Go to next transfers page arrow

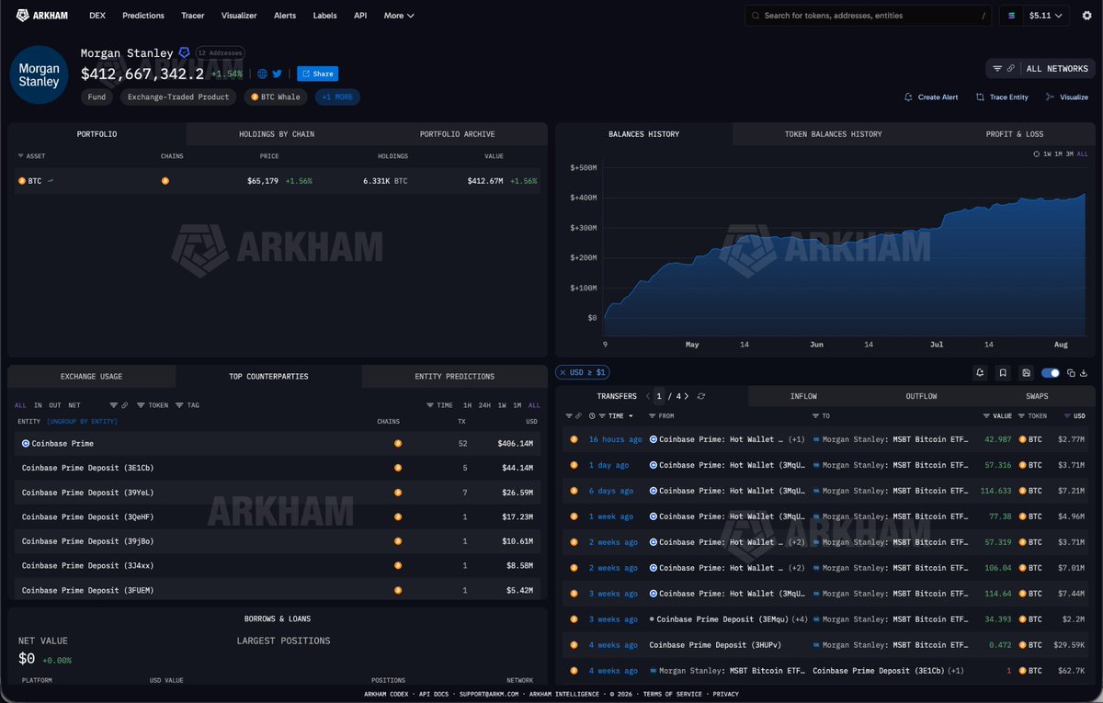click(x=685, y=396)
